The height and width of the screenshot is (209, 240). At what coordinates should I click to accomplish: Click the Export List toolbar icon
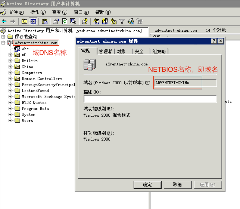pos(73,21)
